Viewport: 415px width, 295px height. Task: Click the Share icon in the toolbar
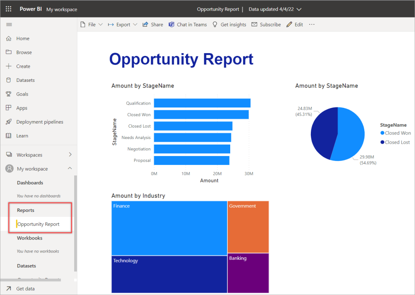153,24
